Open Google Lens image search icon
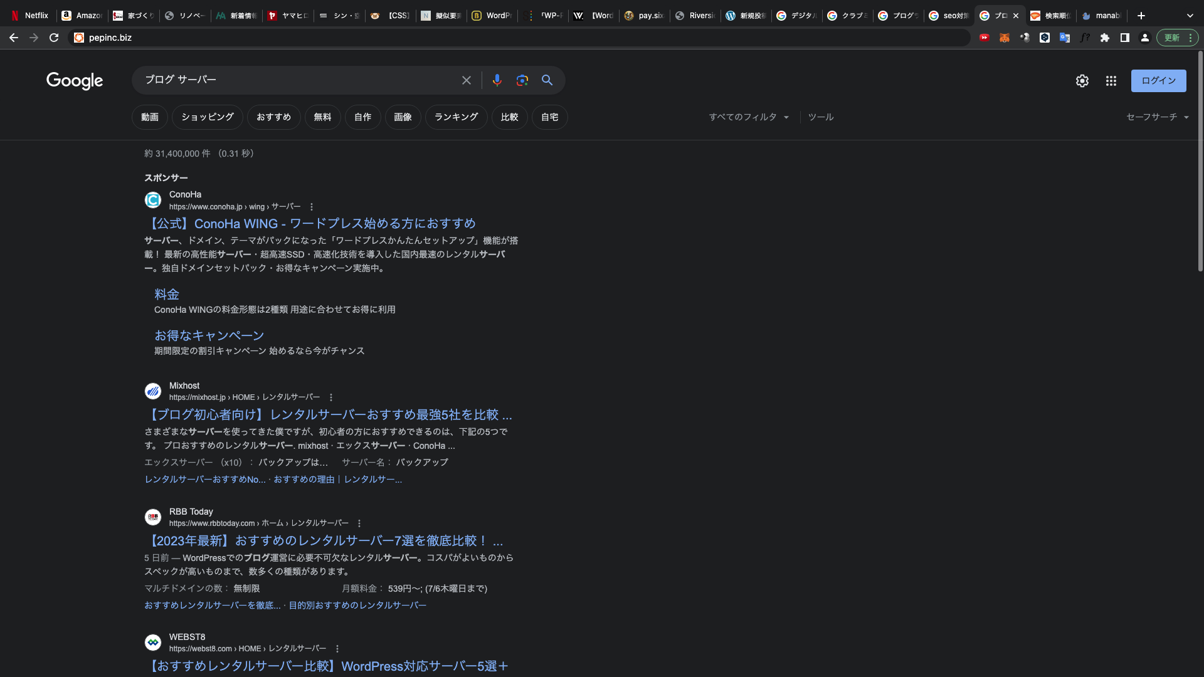1204x677 pixels. 522,80
